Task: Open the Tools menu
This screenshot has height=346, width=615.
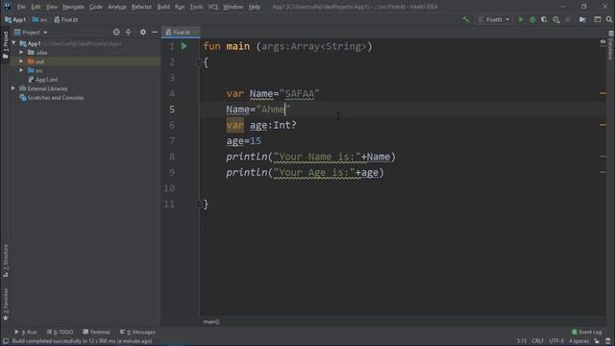Action: (196, 7)
